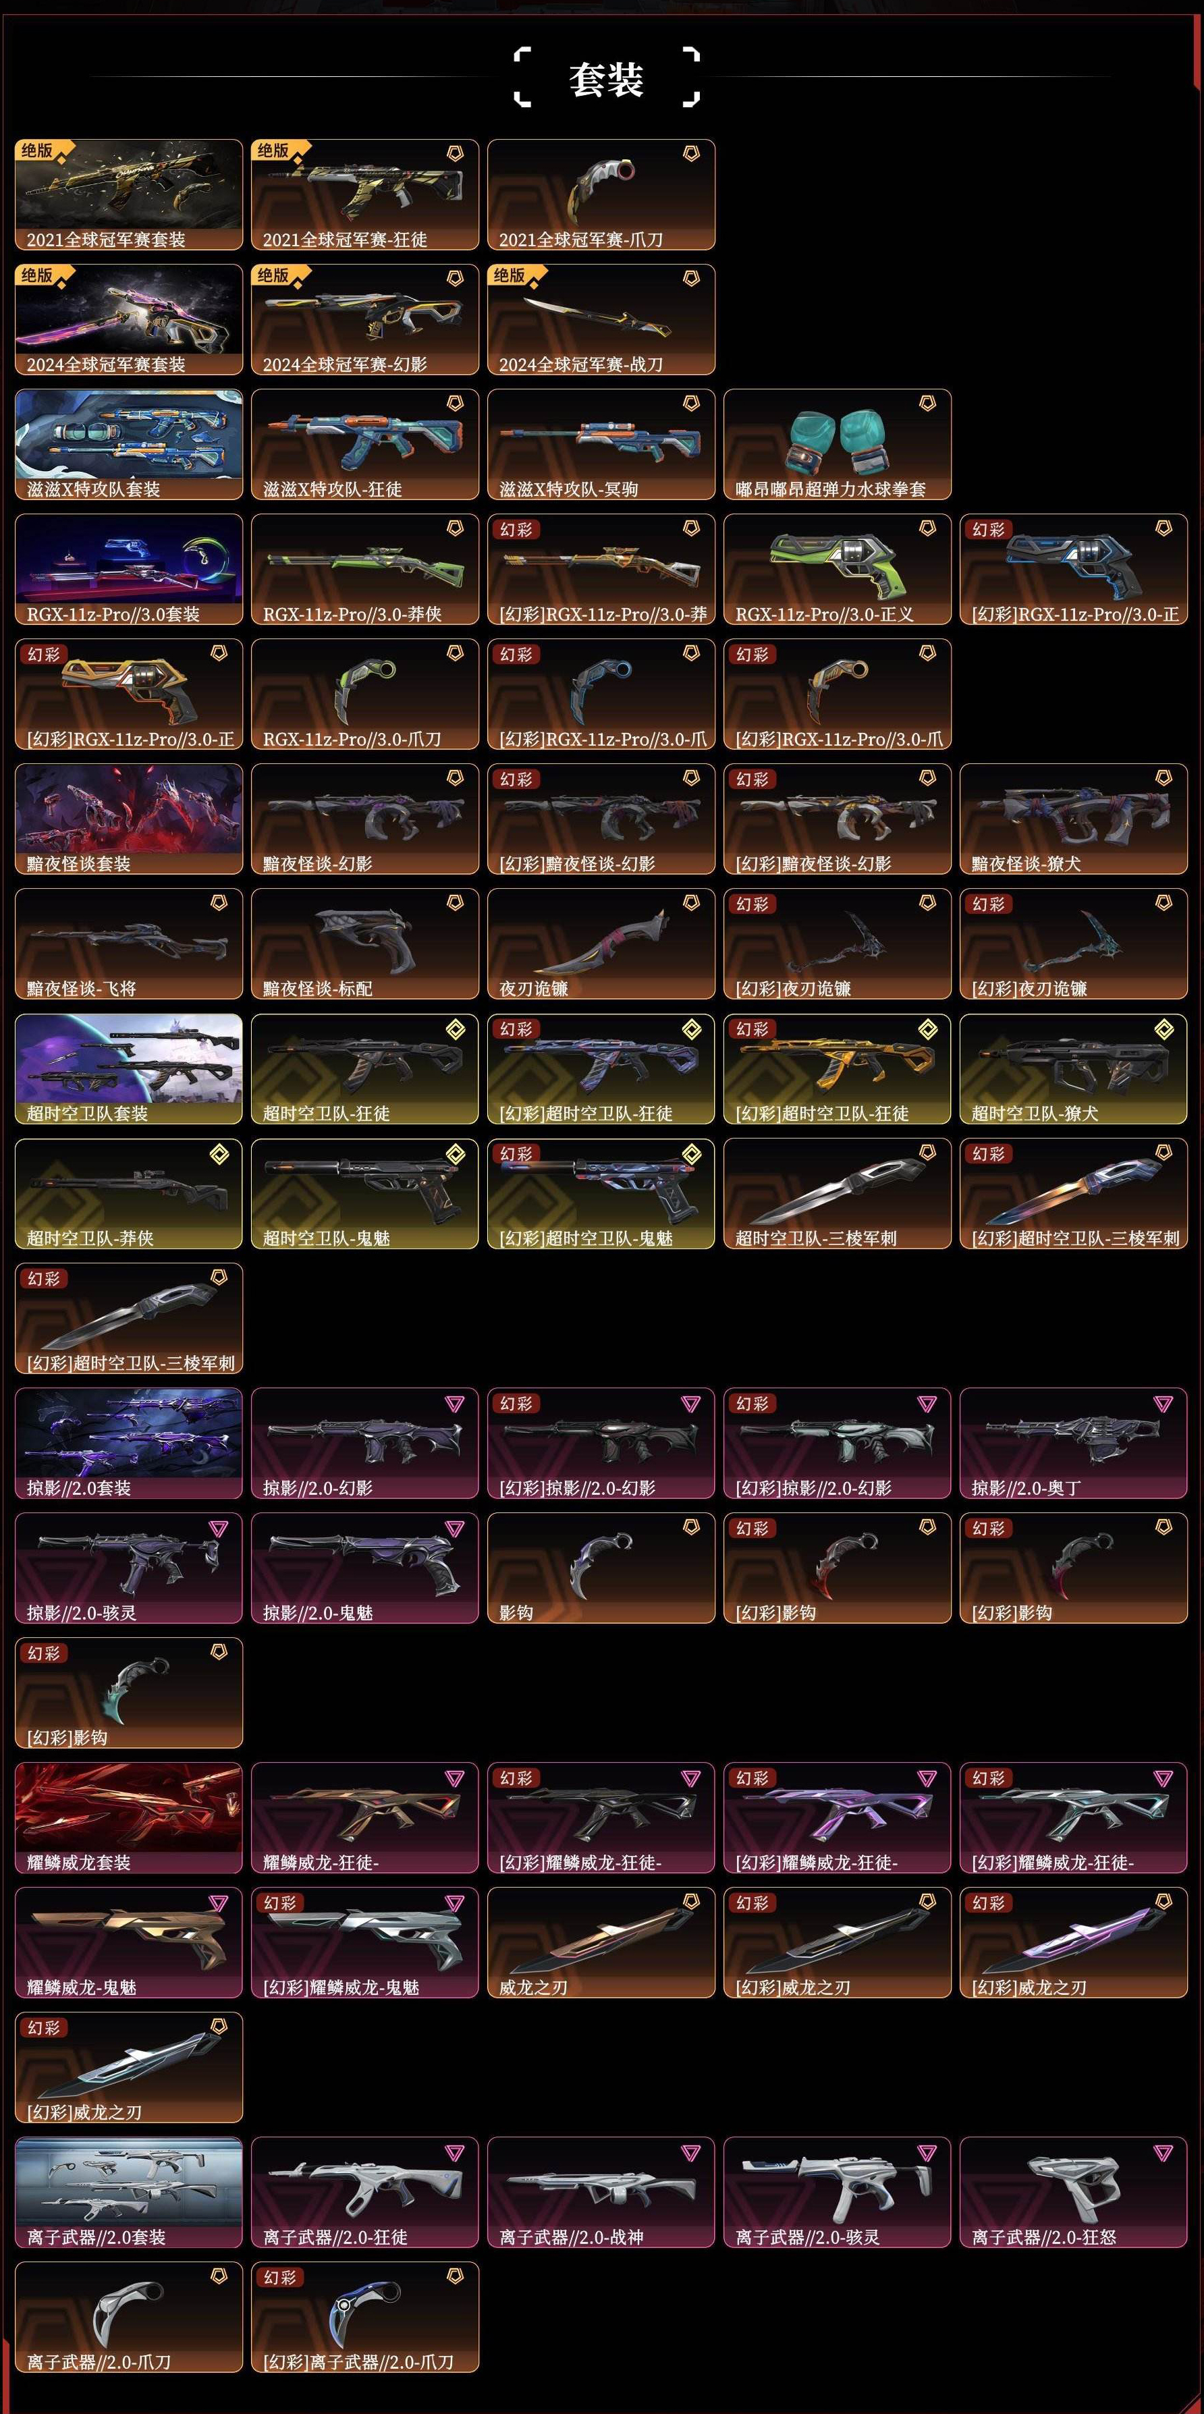
Task: Click the 滋滋X特攻队-冥驹 rifle card
Action: pos(601,444)
